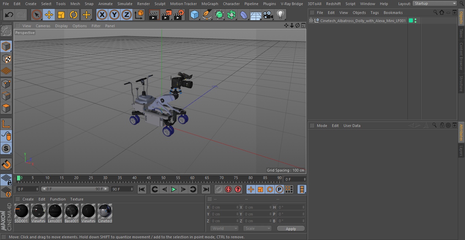Click the current frame 0 F field
Image resolution: width=465 pixels, height=240 pixels.
28,189
